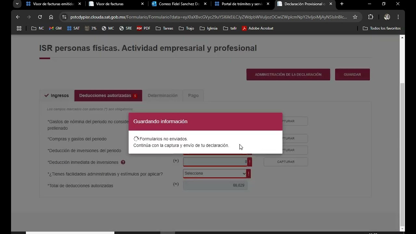416x234 pixels.
Task: Click the Formularios no enviados message
Action: (163, 139)
